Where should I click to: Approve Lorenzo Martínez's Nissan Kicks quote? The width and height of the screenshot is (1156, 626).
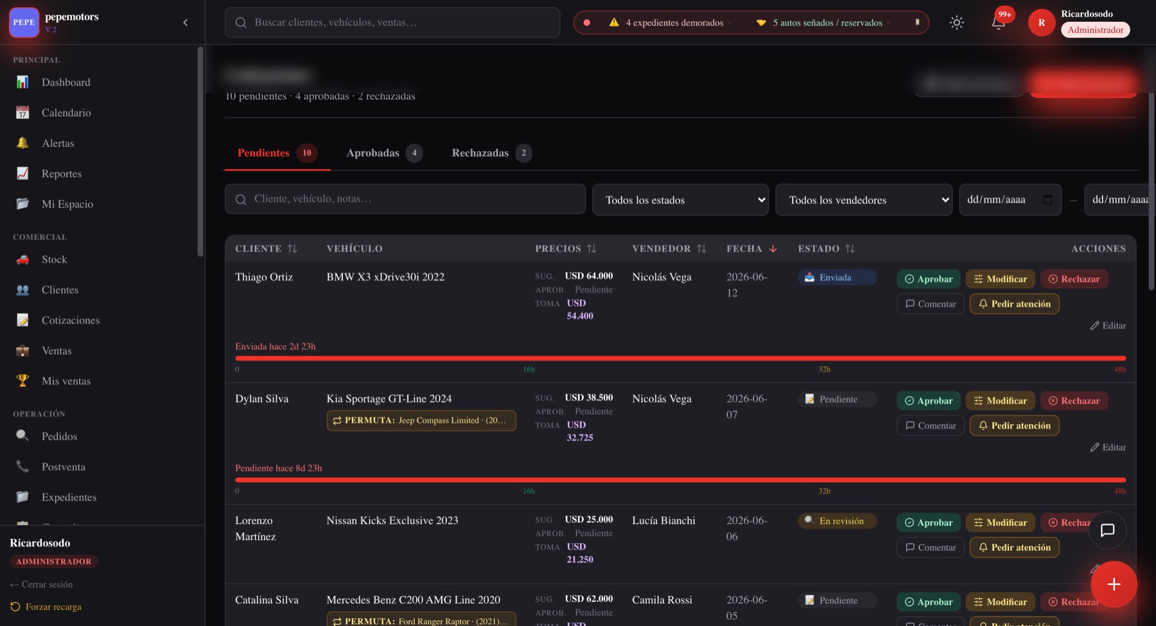point(929,523)
